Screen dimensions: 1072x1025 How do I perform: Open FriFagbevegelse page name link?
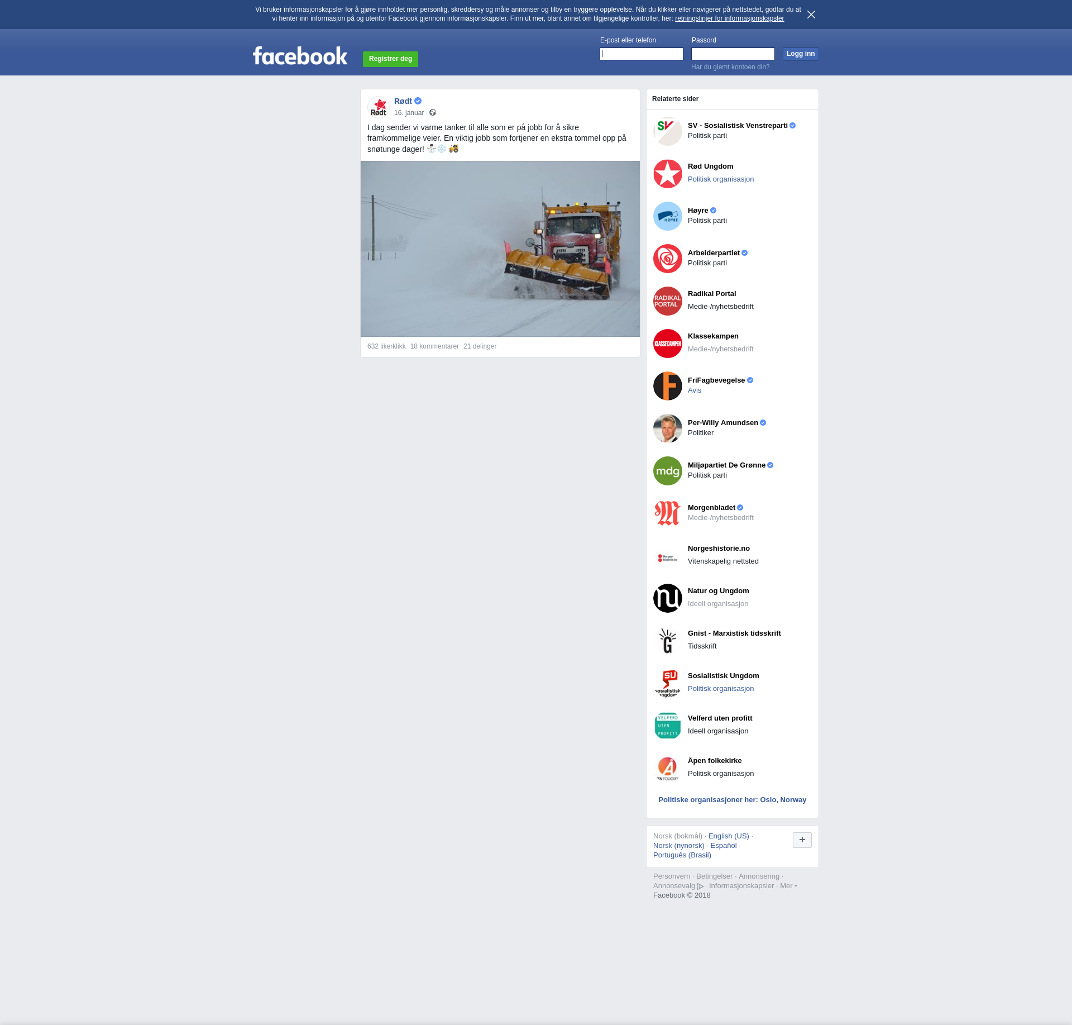point(716,380)
